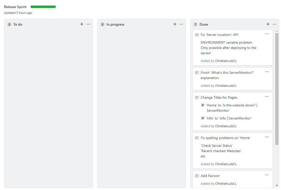Click note icon on 'Fix spelling problems' card
Screen dimensions: 281x190
(197, 138)
